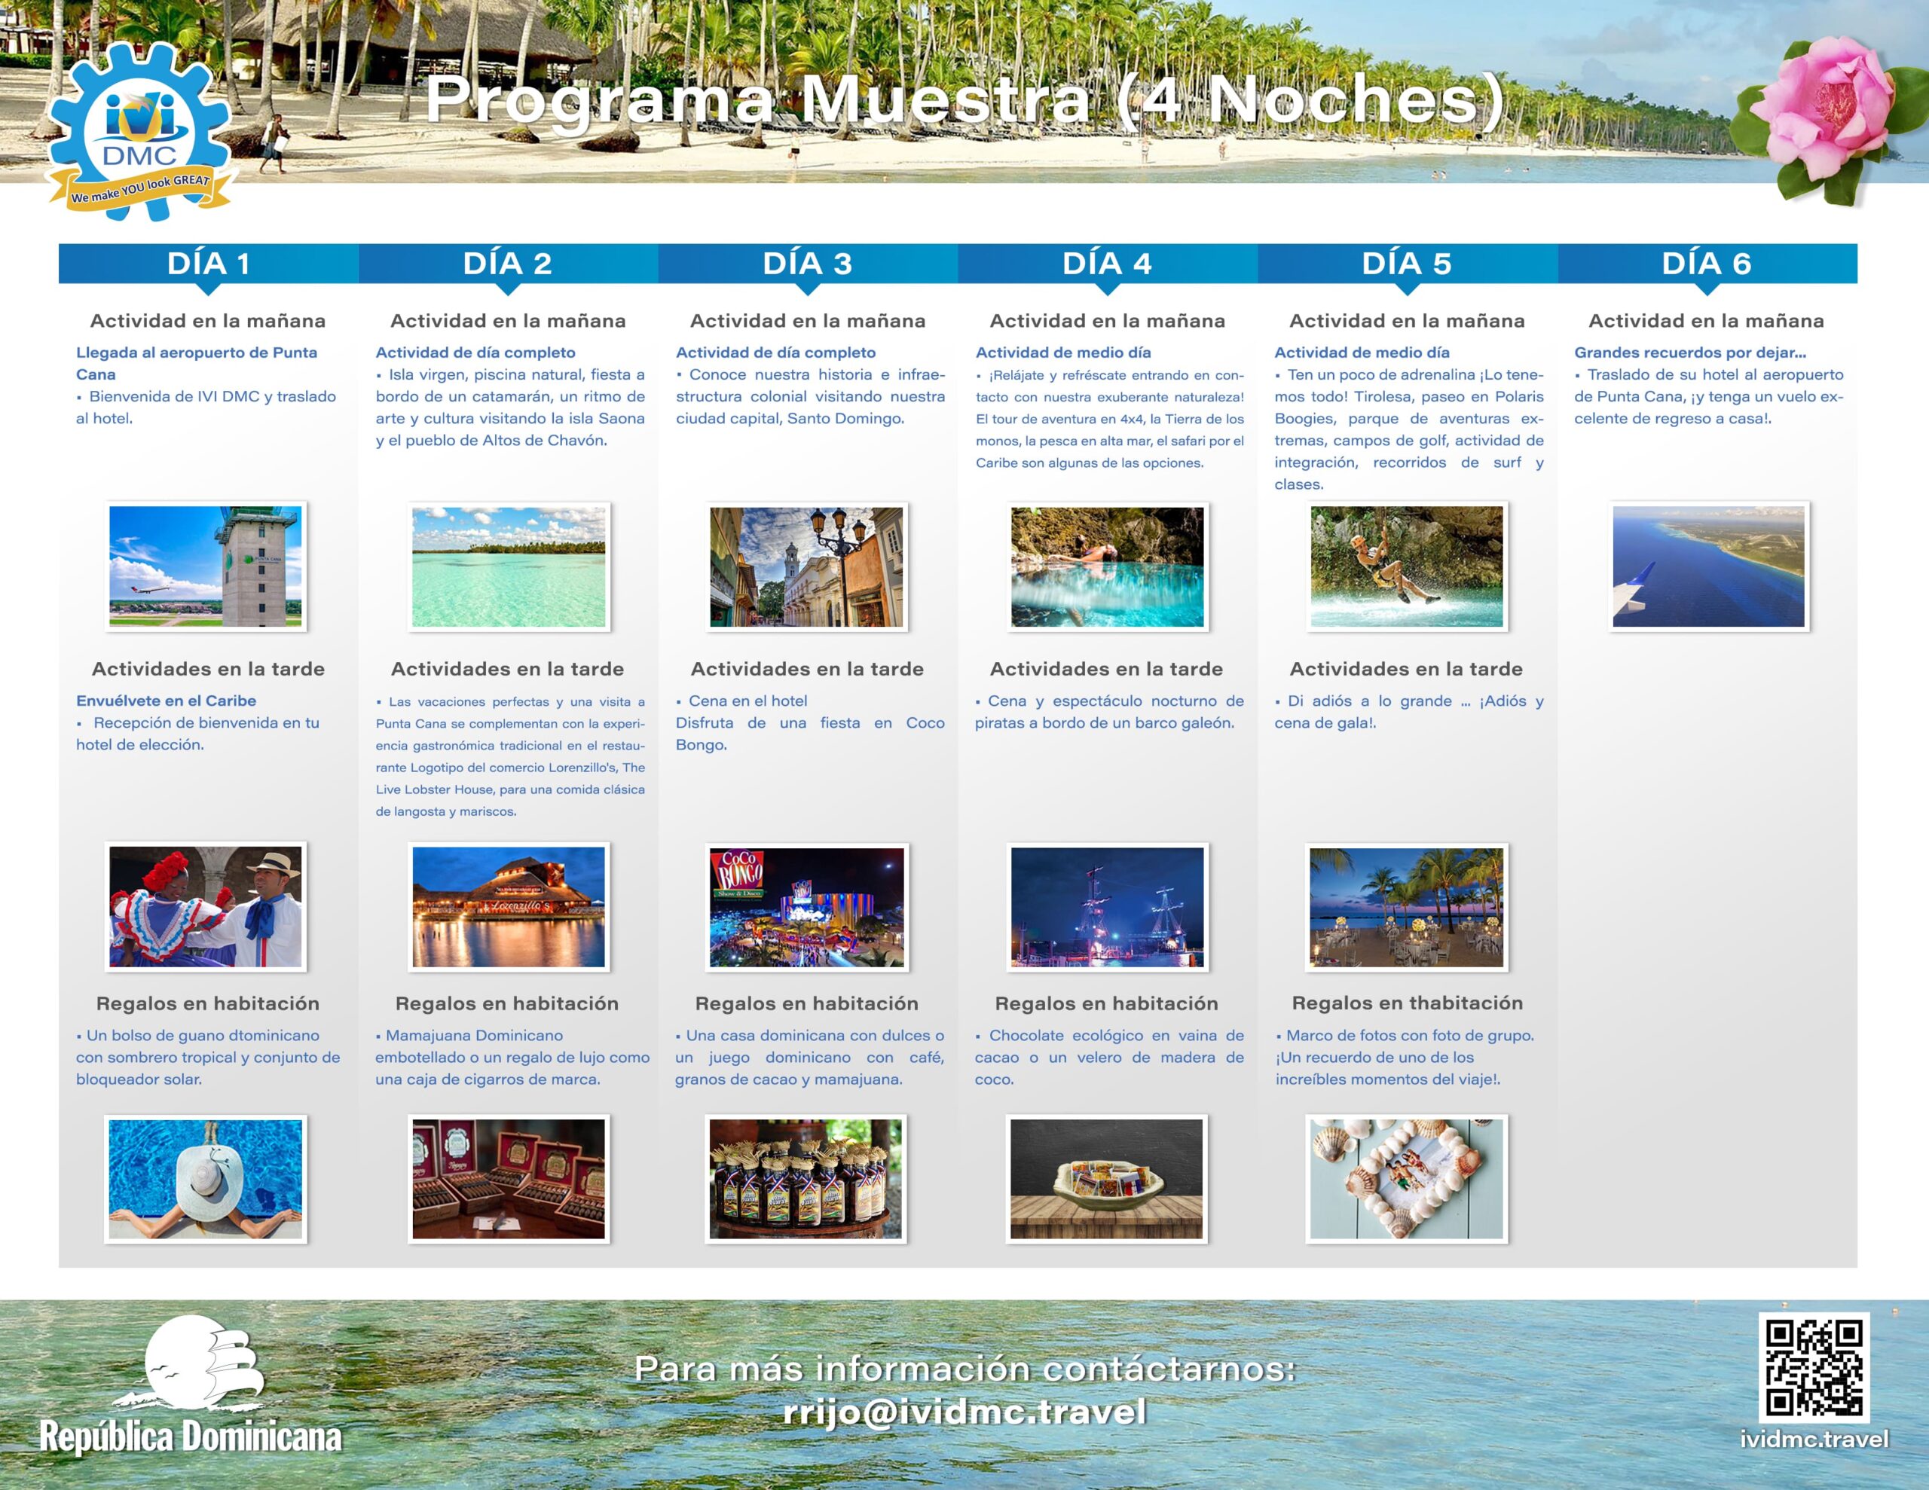
Task: Click the QR code image
Action: click(1813, 1367)
